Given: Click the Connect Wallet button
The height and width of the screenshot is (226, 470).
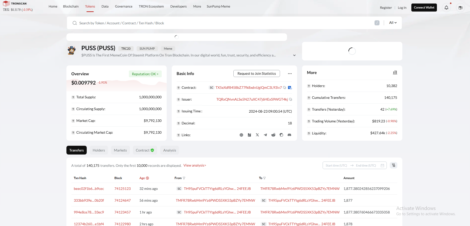Looking at the screenshot, I should tap(424, 8).
